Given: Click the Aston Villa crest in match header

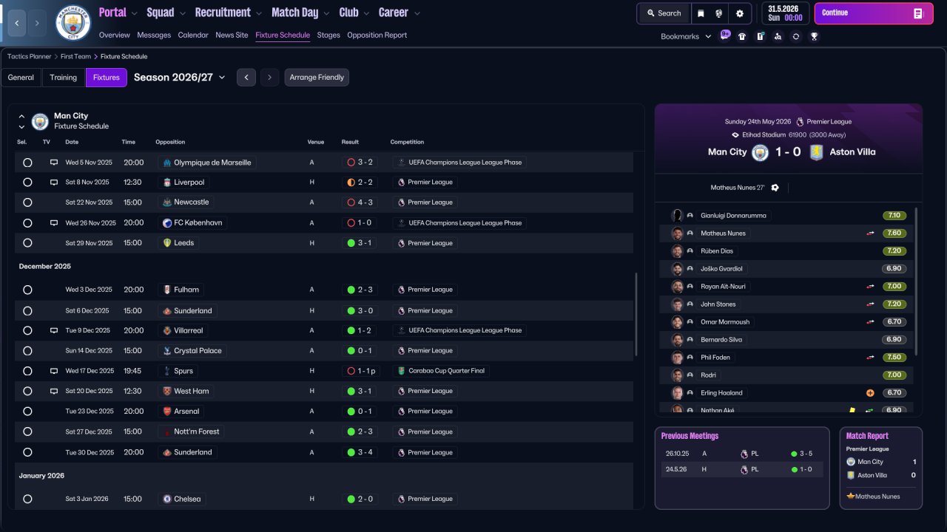Looking at the screenshot, I should tap(815, 152).
